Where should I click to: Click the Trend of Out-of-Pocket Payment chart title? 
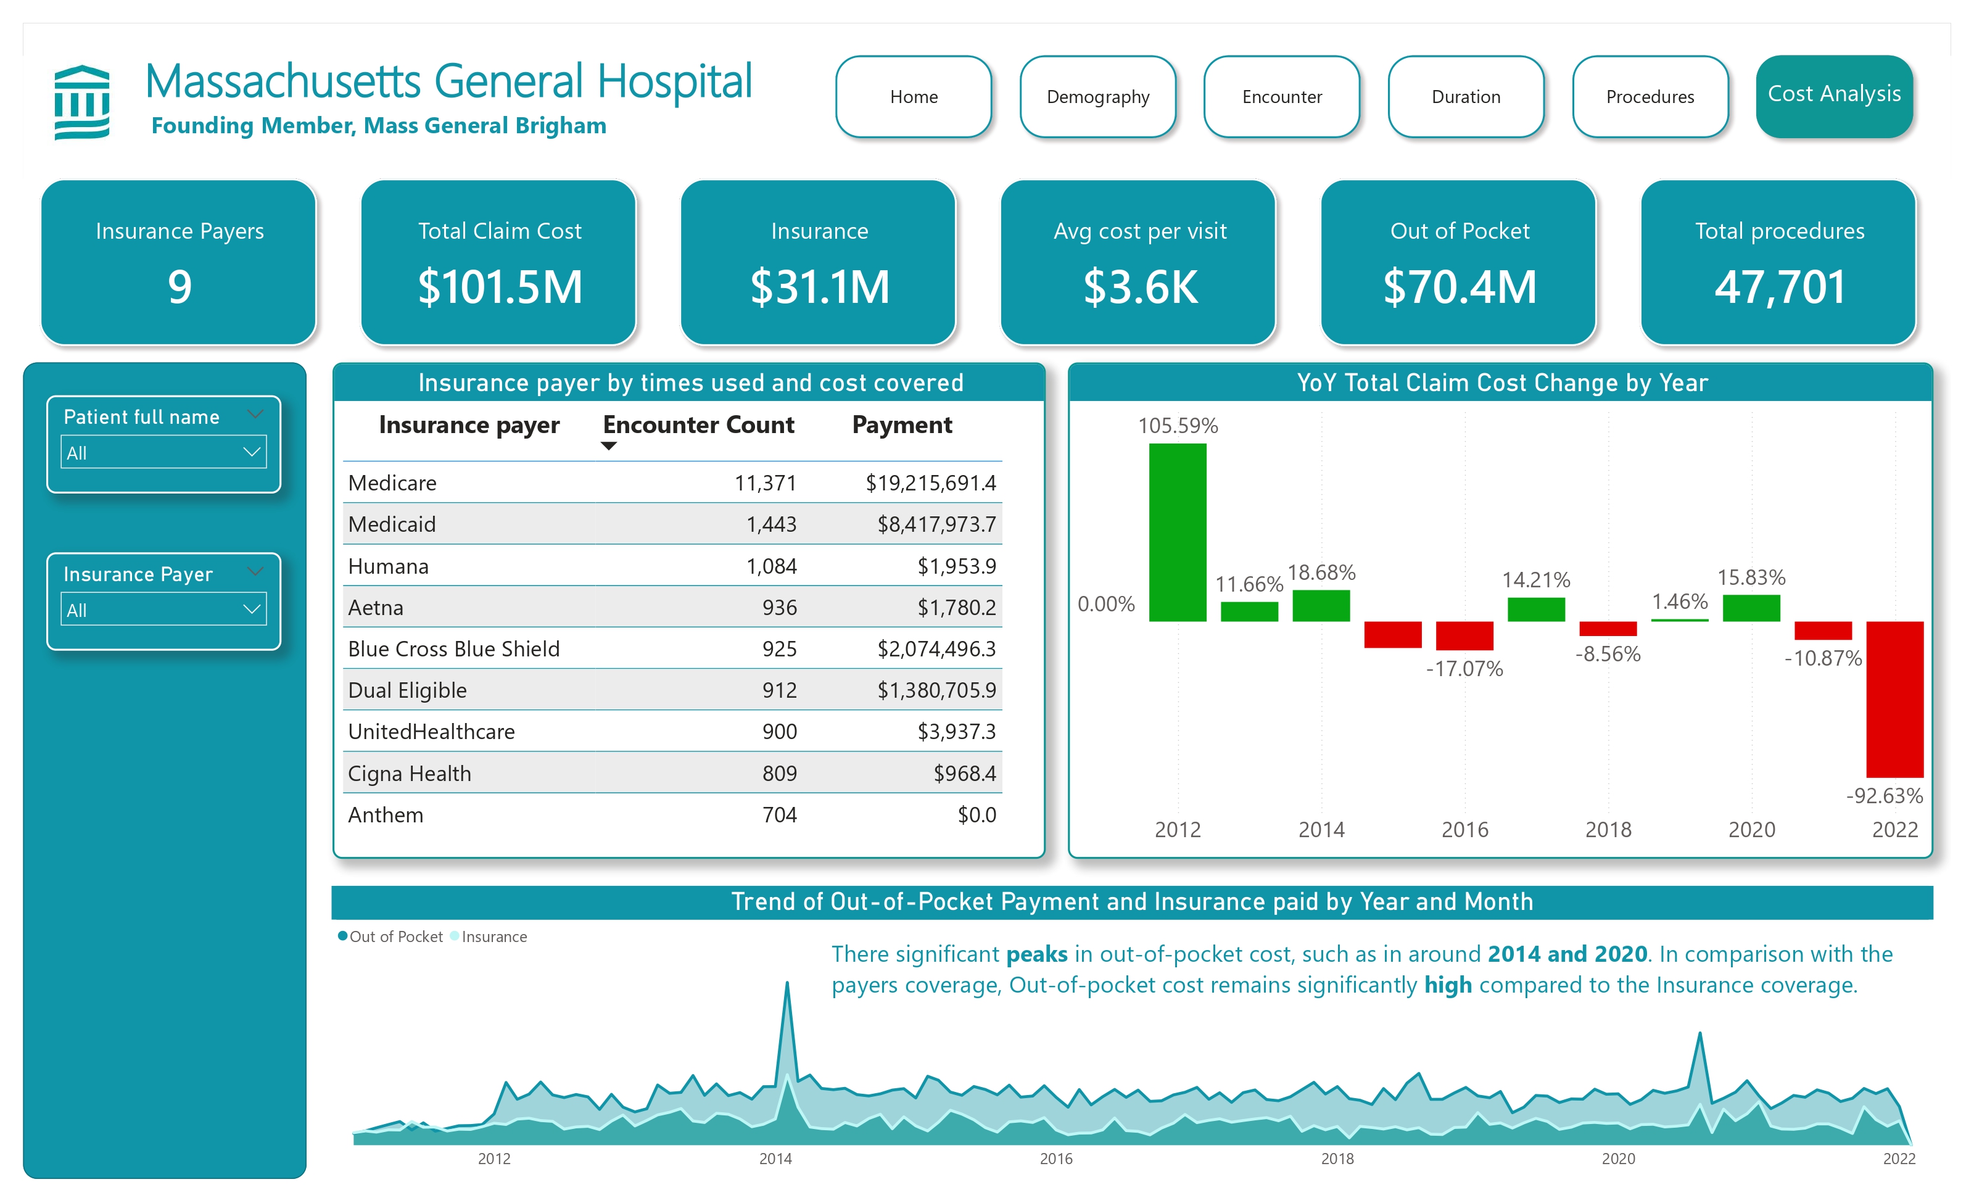click(1132, 902)
